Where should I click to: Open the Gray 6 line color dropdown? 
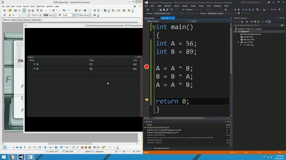coord(55,15)
